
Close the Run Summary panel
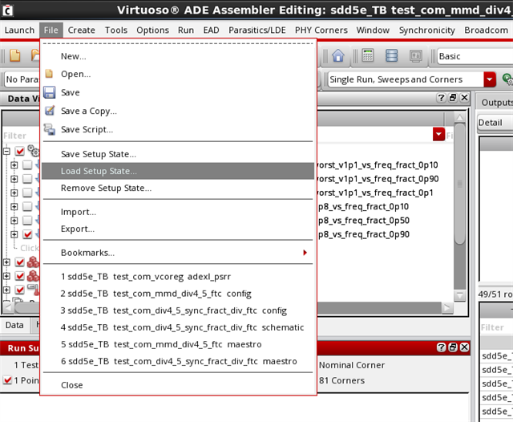point(464,347)
